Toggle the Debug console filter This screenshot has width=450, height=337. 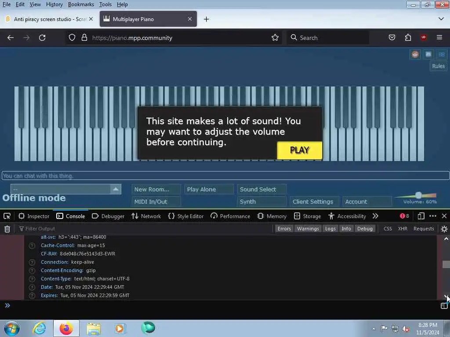(365, 229)
